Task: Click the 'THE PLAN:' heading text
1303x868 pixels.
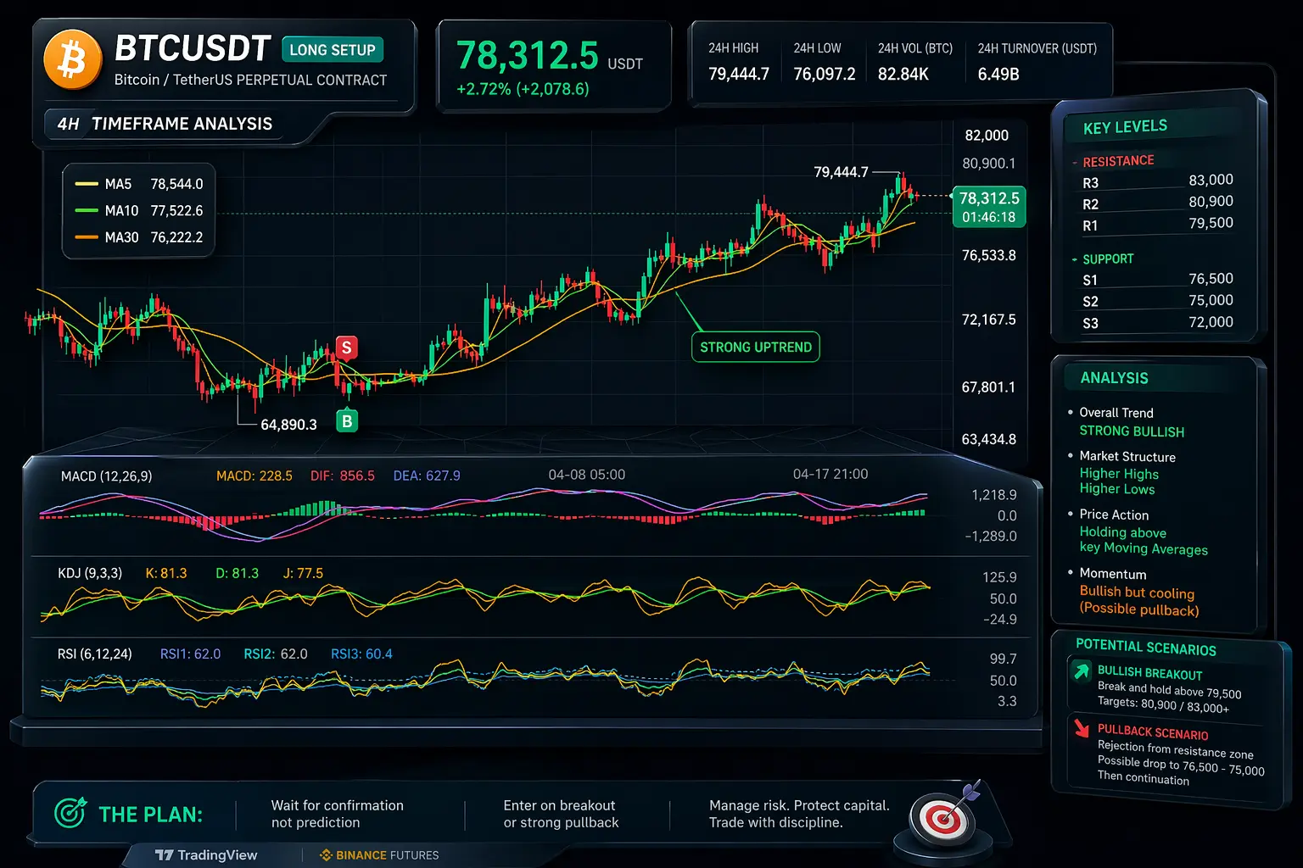Action: click(151, 815)
